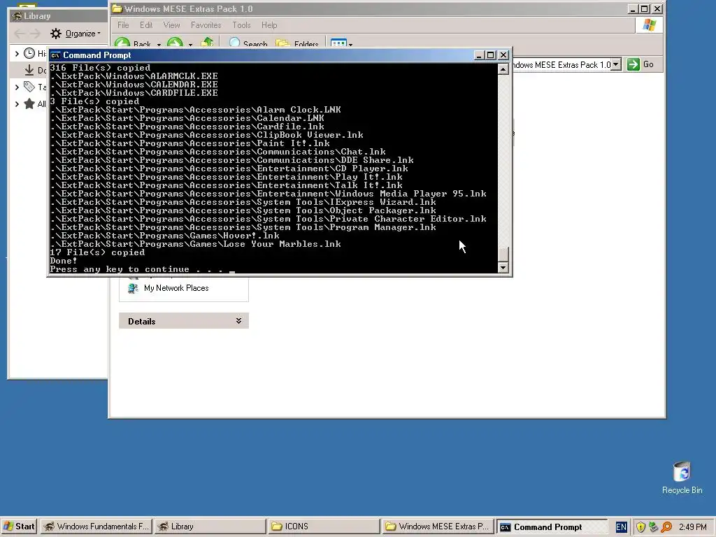Open the Help menu in Explorer

point(269,25)
